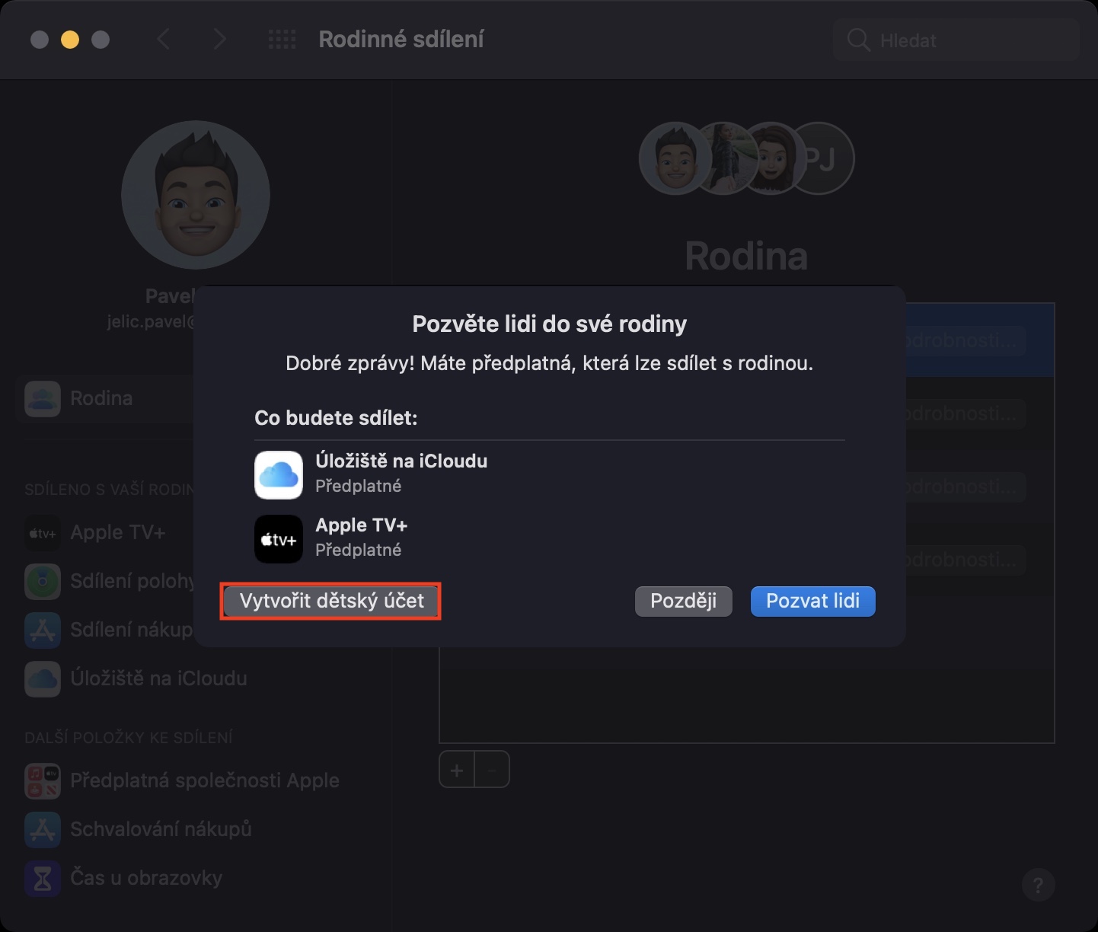Viewport: 1098px width, 932px height.
Task: Click the iCloud storage sidebar icon
Action: click(x=43, y=679)
